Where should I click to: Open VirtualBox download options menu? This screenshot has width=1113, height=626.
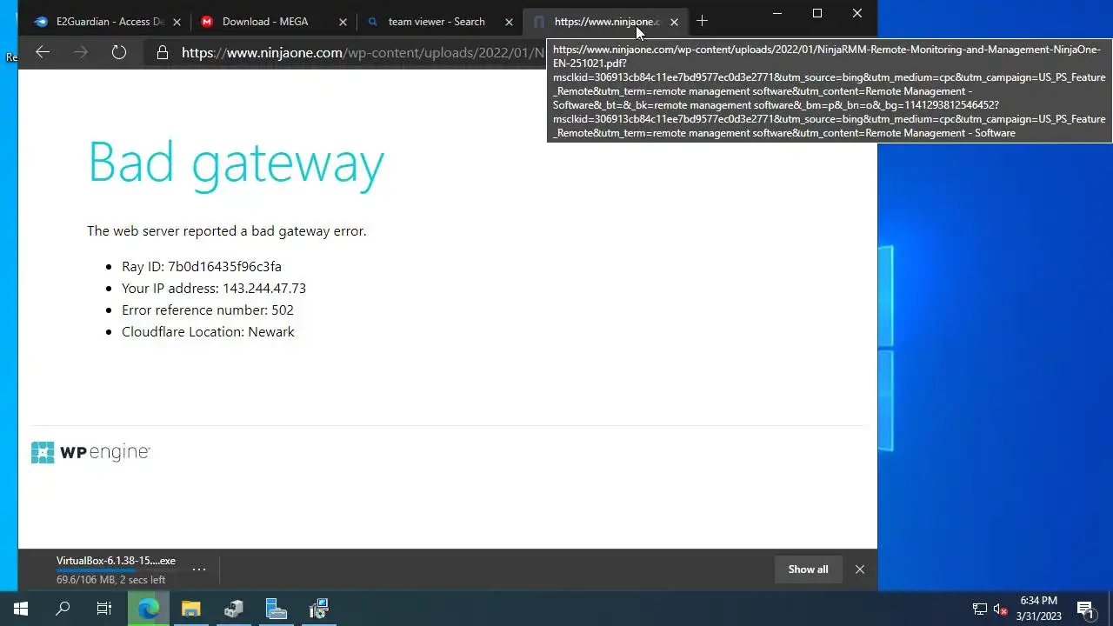199,569
